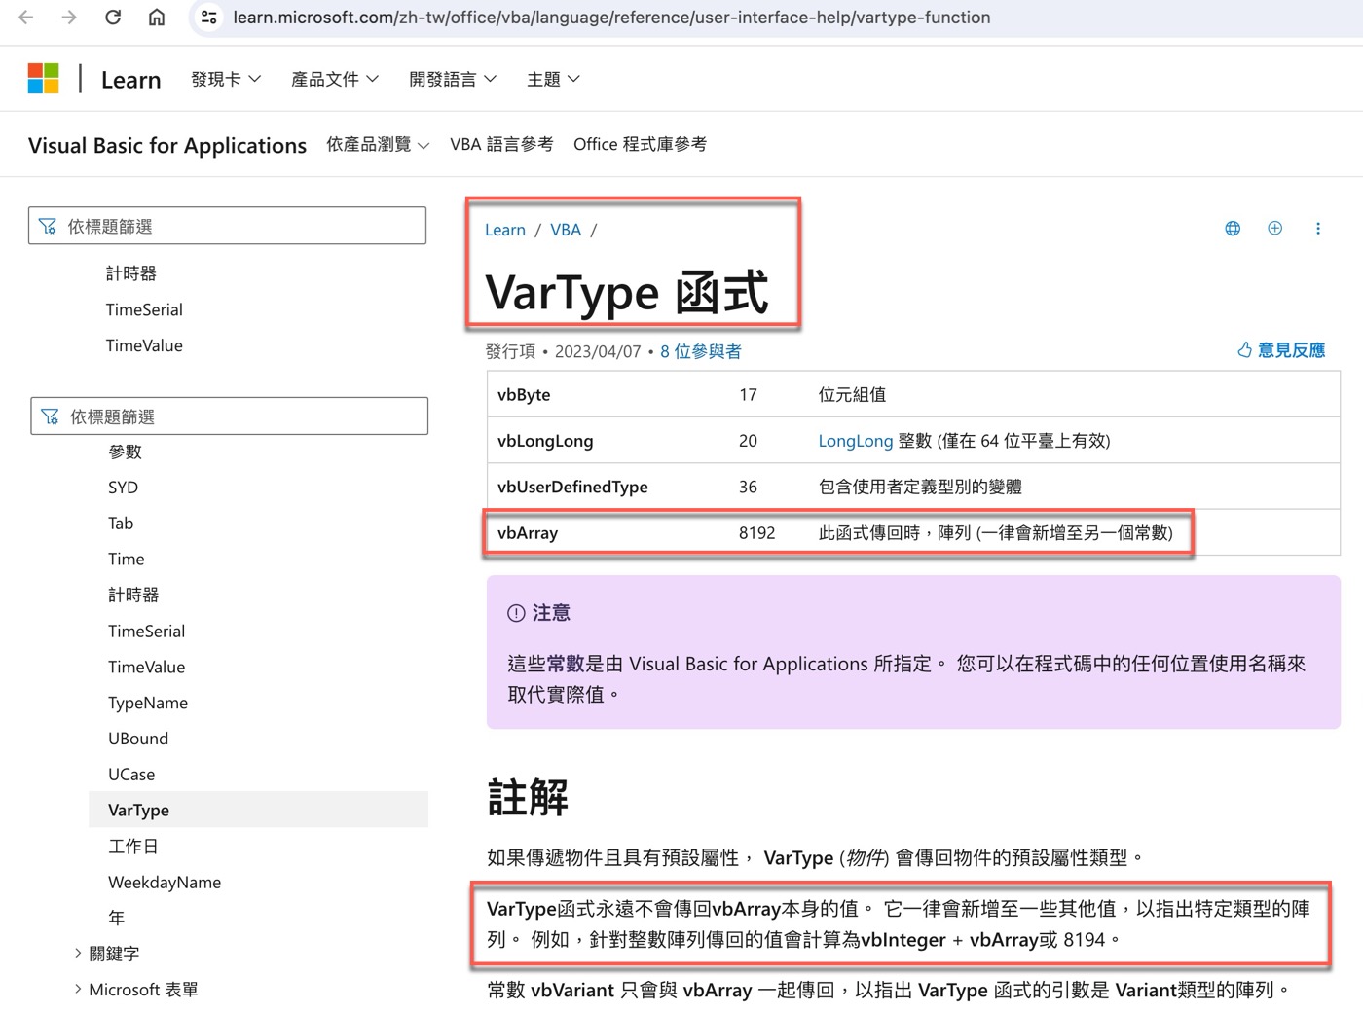Click the 意見反應 thumbs-up icon
This screenshot has height=1012, width=1363.
pyautogui.click(x=1242, y=349)
